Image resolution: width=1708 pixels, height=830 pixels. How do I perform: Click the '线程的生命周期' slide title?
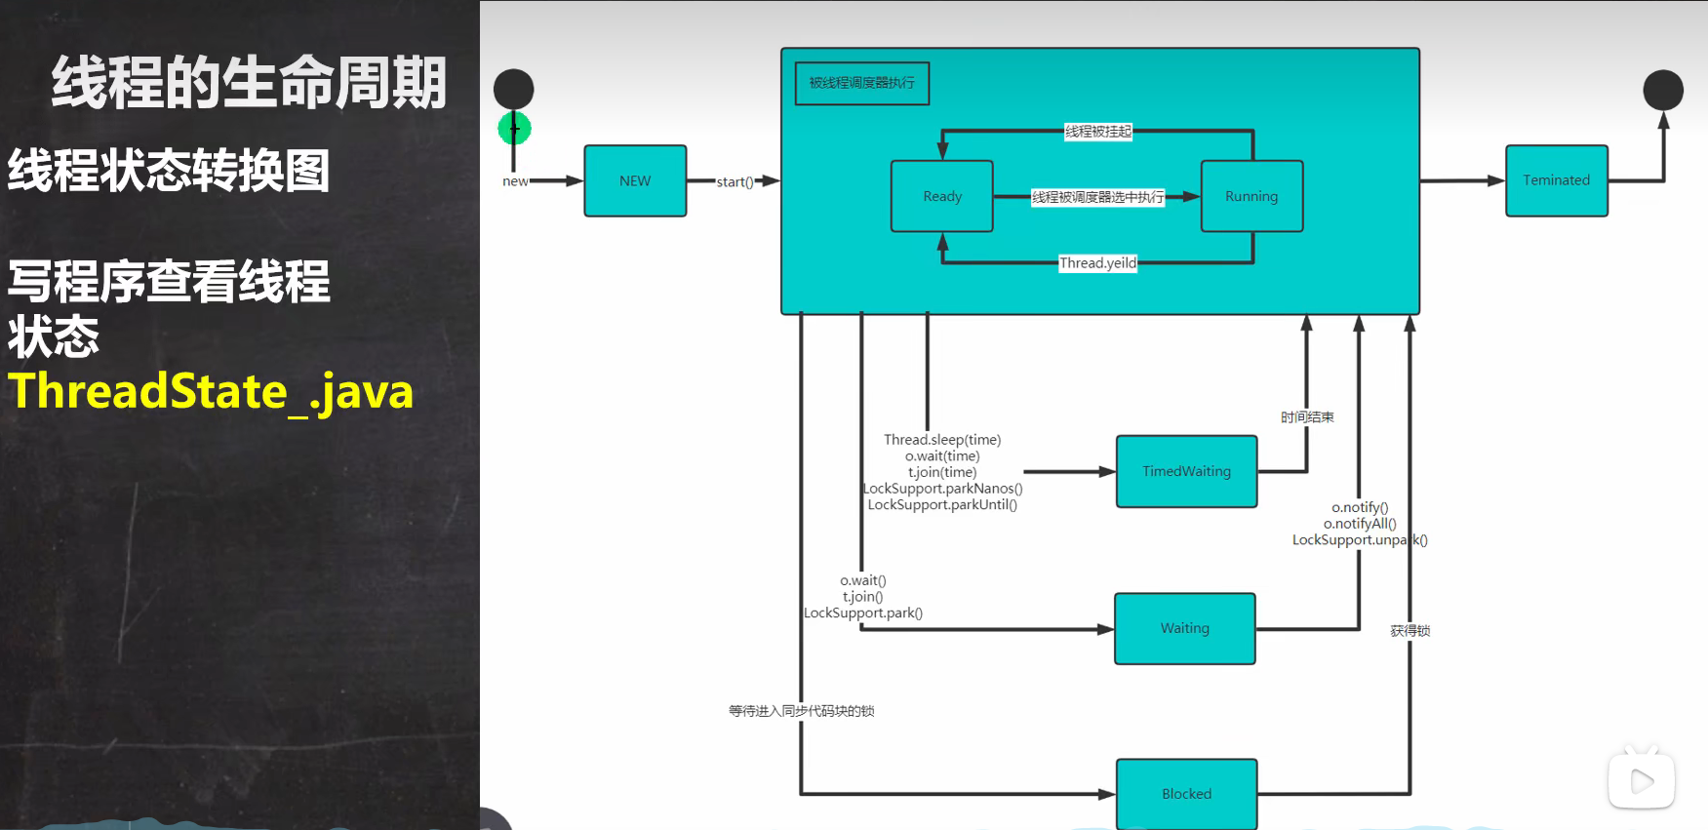click(x=249, y=83)
